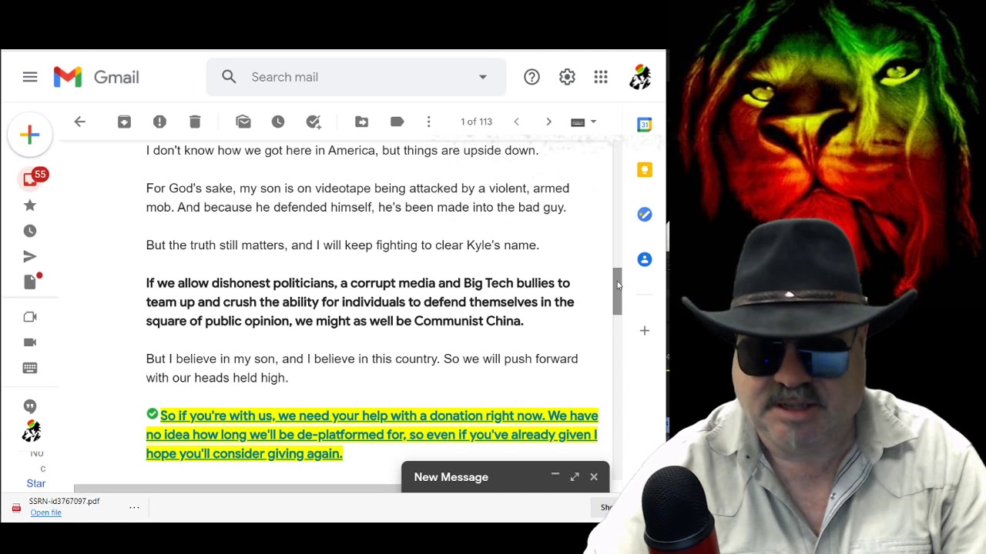Image resolution: width=986 pixels, height=554 pixels.
Task: Click the vertical scrollbar thumb
Action: (x=617, y=291)
